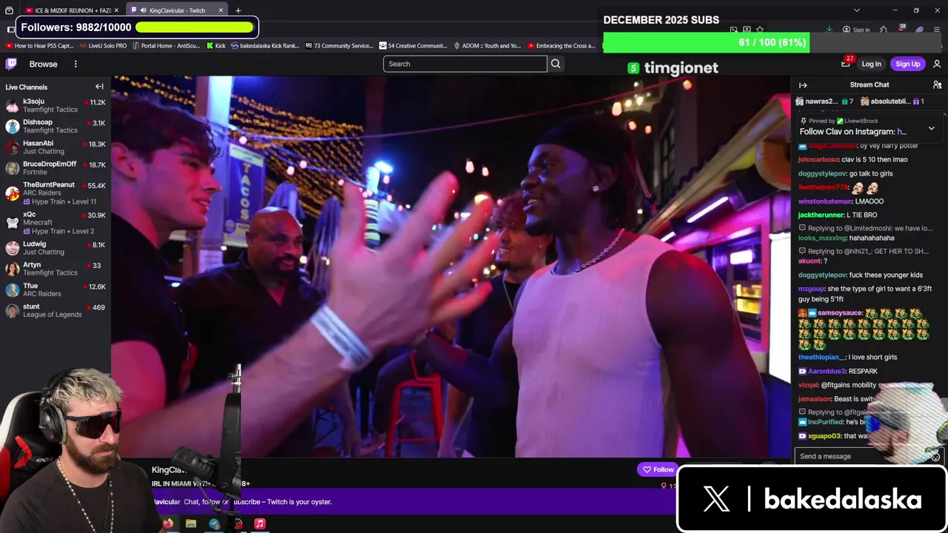Open TheBurntPeanut ARC Raiders channel
The image size is (948, 533).
pos(56,192)
